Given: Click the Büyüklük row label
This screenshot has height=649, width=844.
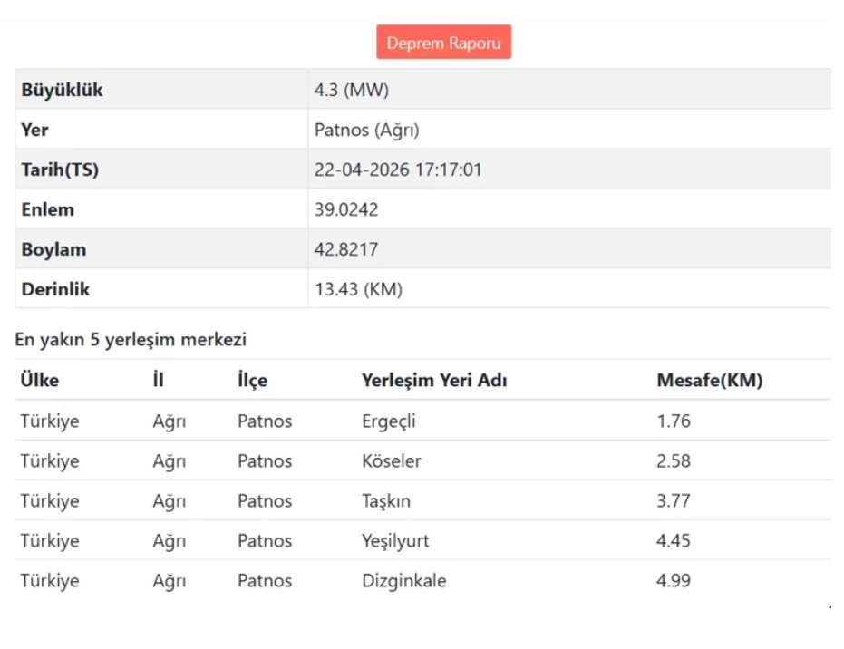Looking at the screenshot, I should click(62, 90).
